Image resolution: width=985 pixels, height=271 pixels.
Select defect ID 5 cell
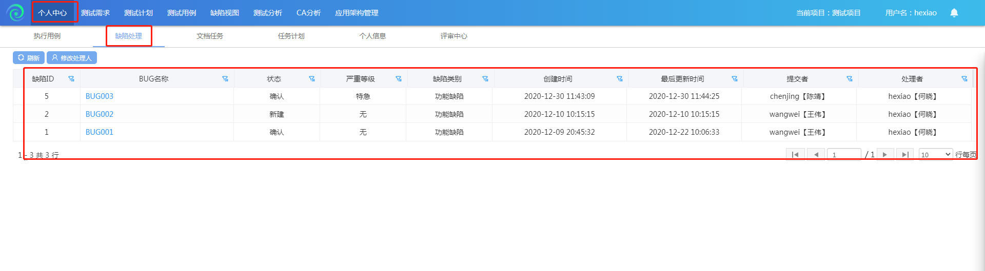point(47,96)
